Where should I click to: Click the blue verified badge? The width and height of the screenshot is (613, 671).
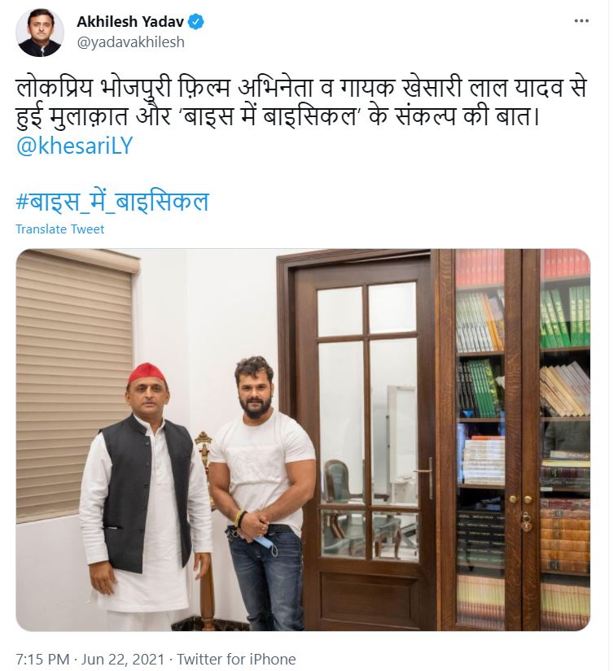(196, 21)
